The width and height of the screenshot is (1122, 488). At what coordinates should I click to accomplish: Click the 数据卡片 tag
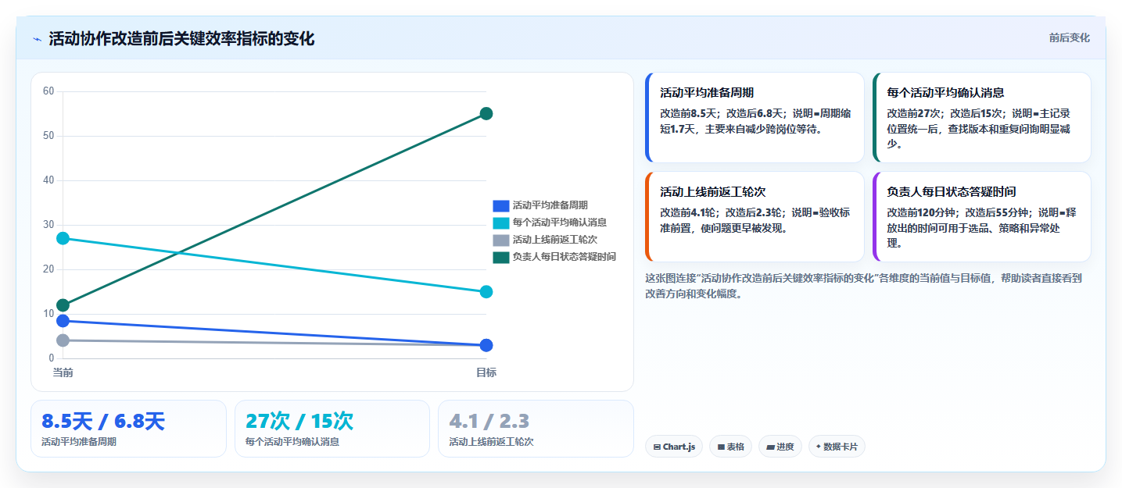pos(837,447)
